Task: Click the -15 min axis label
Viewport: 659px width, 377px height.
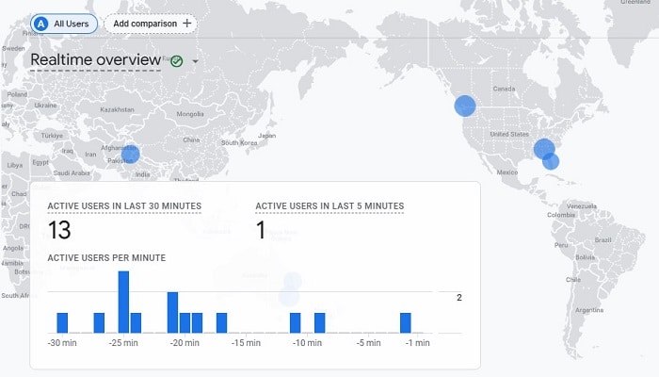Action: tap(246, 343)
